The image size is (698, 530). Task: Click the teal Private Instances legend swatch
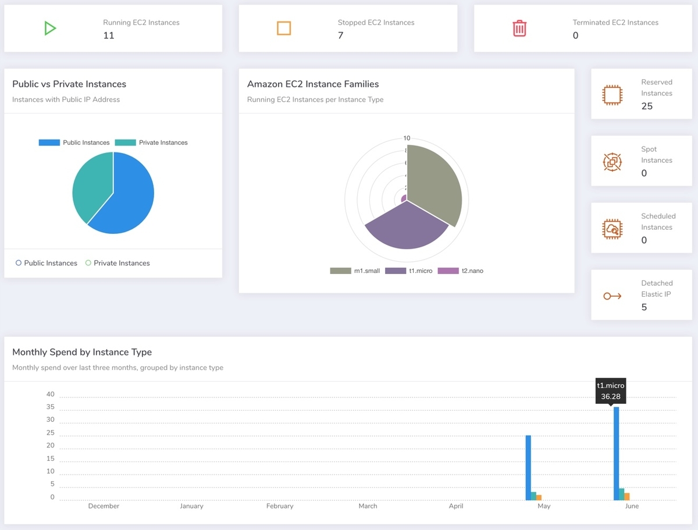click(x=125, y=143)
